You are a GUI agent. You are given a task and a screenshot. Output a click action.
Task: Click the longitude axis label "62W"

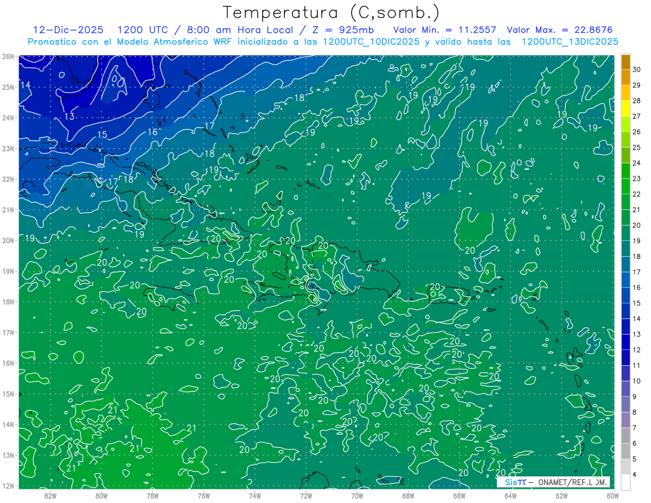pyautogui.click(x=561, y=495)
